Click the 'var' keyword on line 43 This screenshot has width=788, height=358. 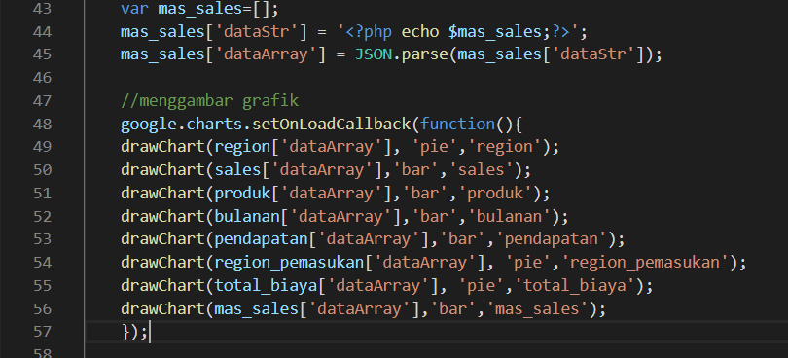pos(134,9)
